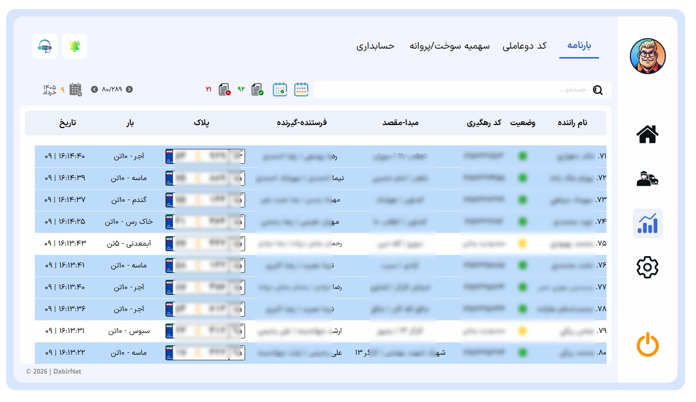This screenshot has width=696, height=402.
Task: Click the yellow status dot in row ۷۵
Action: tap(522, 244)
